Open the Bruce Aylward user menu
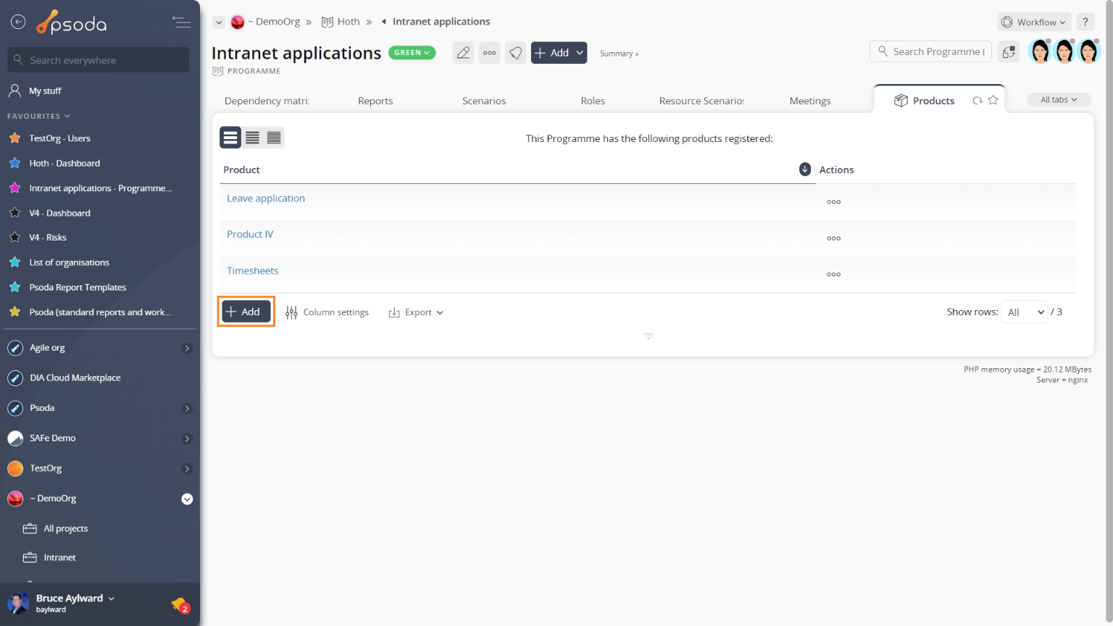 75,598
